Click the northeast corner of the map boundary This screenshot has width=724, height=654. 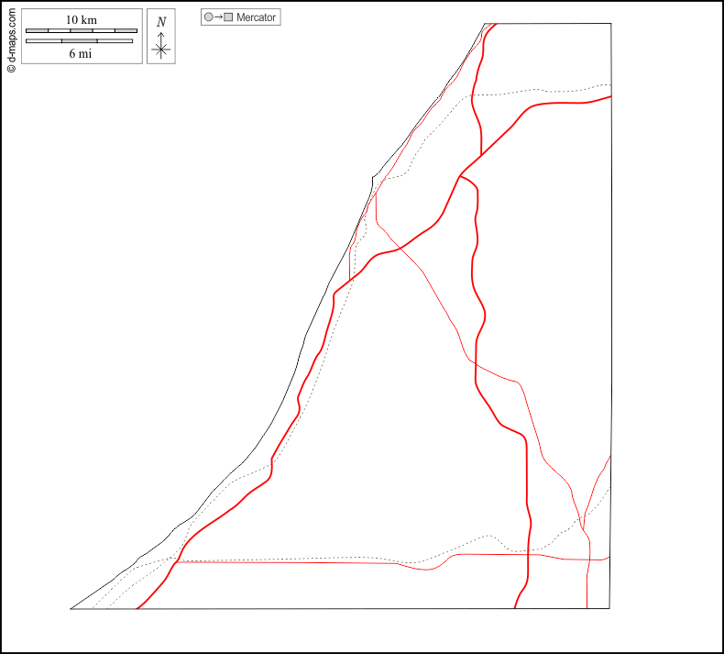[x=610, y=24]
